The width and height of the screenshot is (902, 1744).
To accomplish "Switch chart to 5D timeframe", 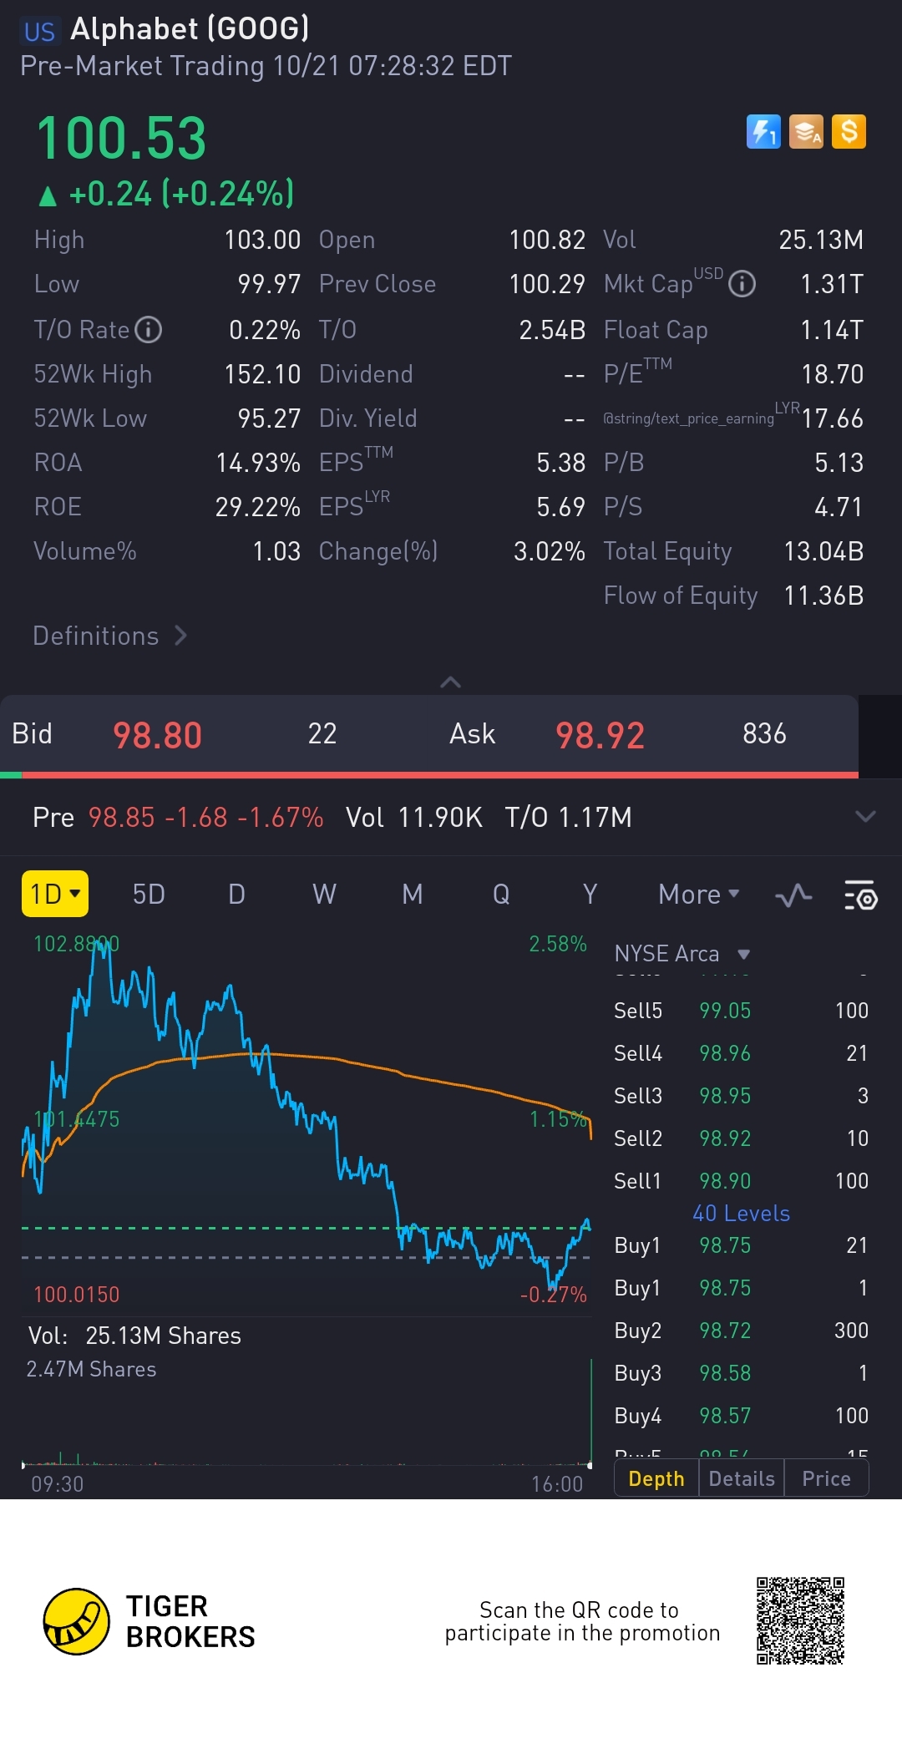I will [149, 895].
